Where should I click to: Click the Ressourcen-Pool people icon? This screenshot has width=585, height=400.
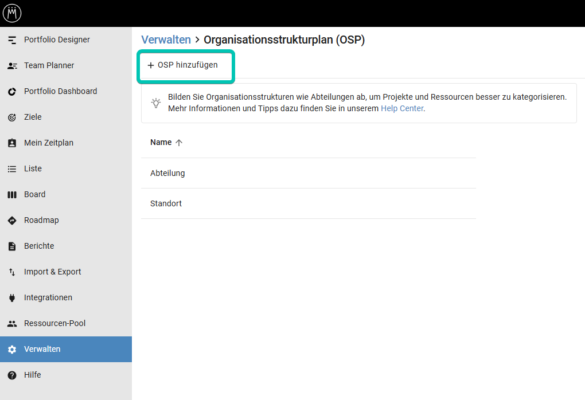pyautogui.click(x=12, y=324)
